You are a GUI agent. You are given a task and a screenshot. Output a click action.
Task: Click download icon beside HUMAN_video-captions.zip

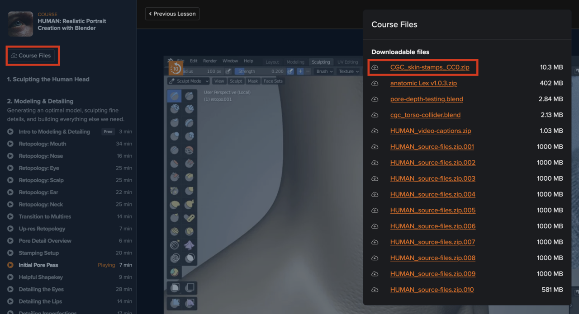[x=375, y=131]
